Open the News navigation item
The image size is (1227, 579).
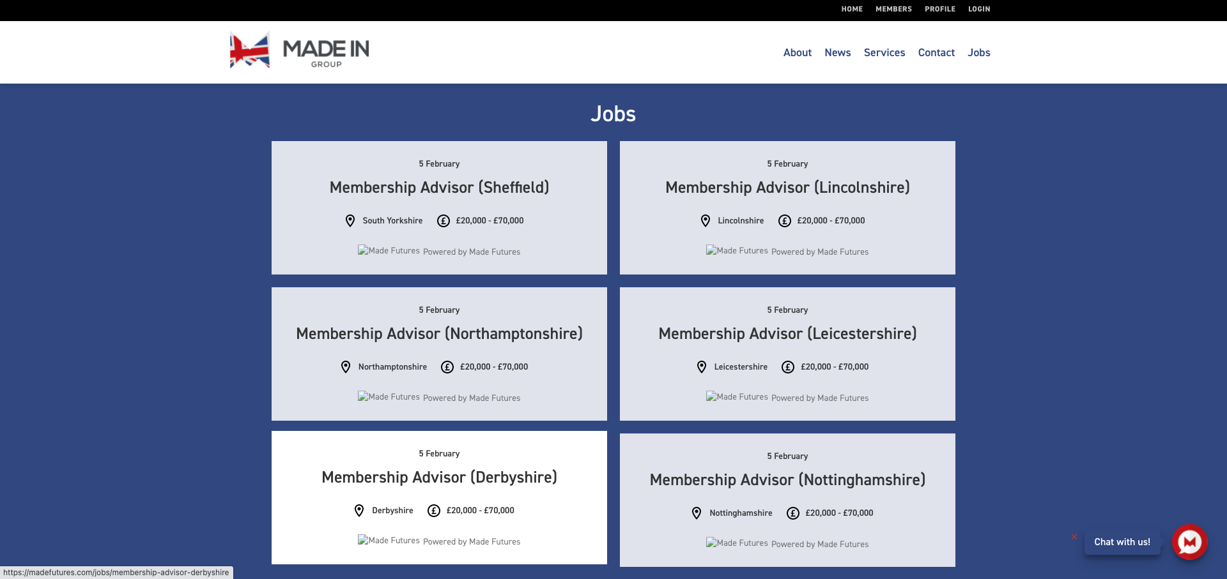point(837,52)
